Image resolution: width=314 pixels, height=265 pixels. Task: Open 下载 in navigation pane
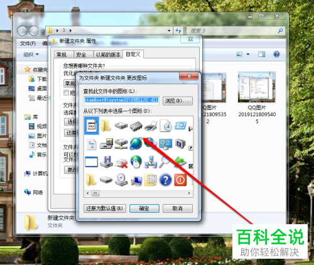(x=38, y=79)
